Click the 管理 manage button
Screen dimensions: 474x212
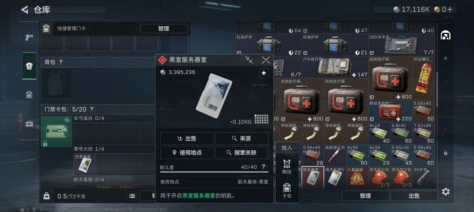click(x=164, y=28)
